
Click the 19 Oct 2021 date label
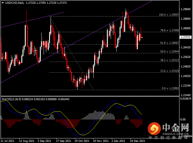82,141
